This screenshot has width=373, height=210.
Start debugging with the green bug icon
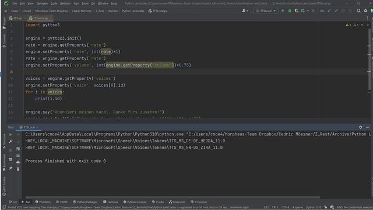[290, 11]
